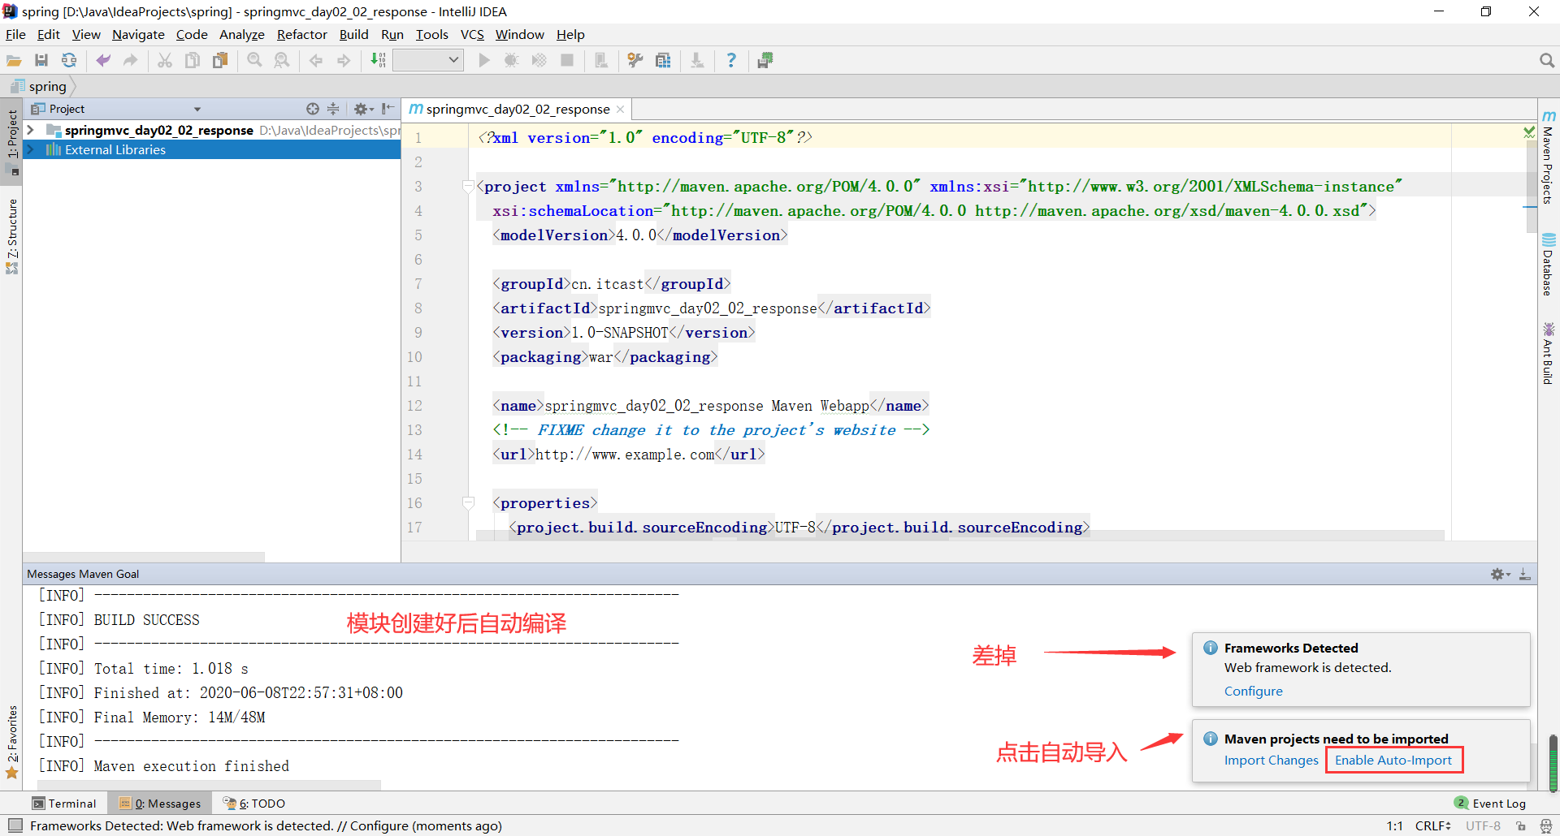1560x836 pixels.
Task: Click the Build Project icon
Action: point(378,60)
